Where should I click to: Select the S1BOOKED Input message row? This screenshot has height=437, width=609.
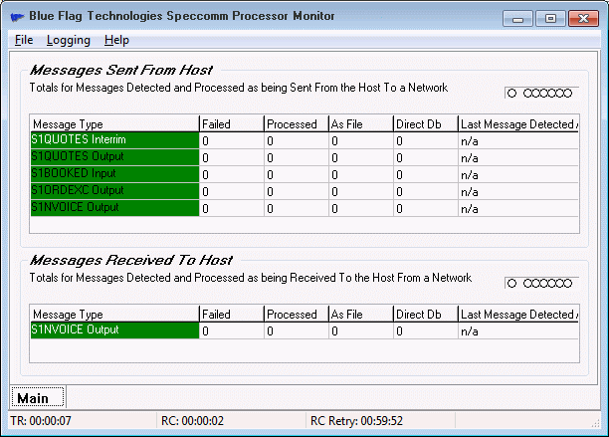point(113,174)
